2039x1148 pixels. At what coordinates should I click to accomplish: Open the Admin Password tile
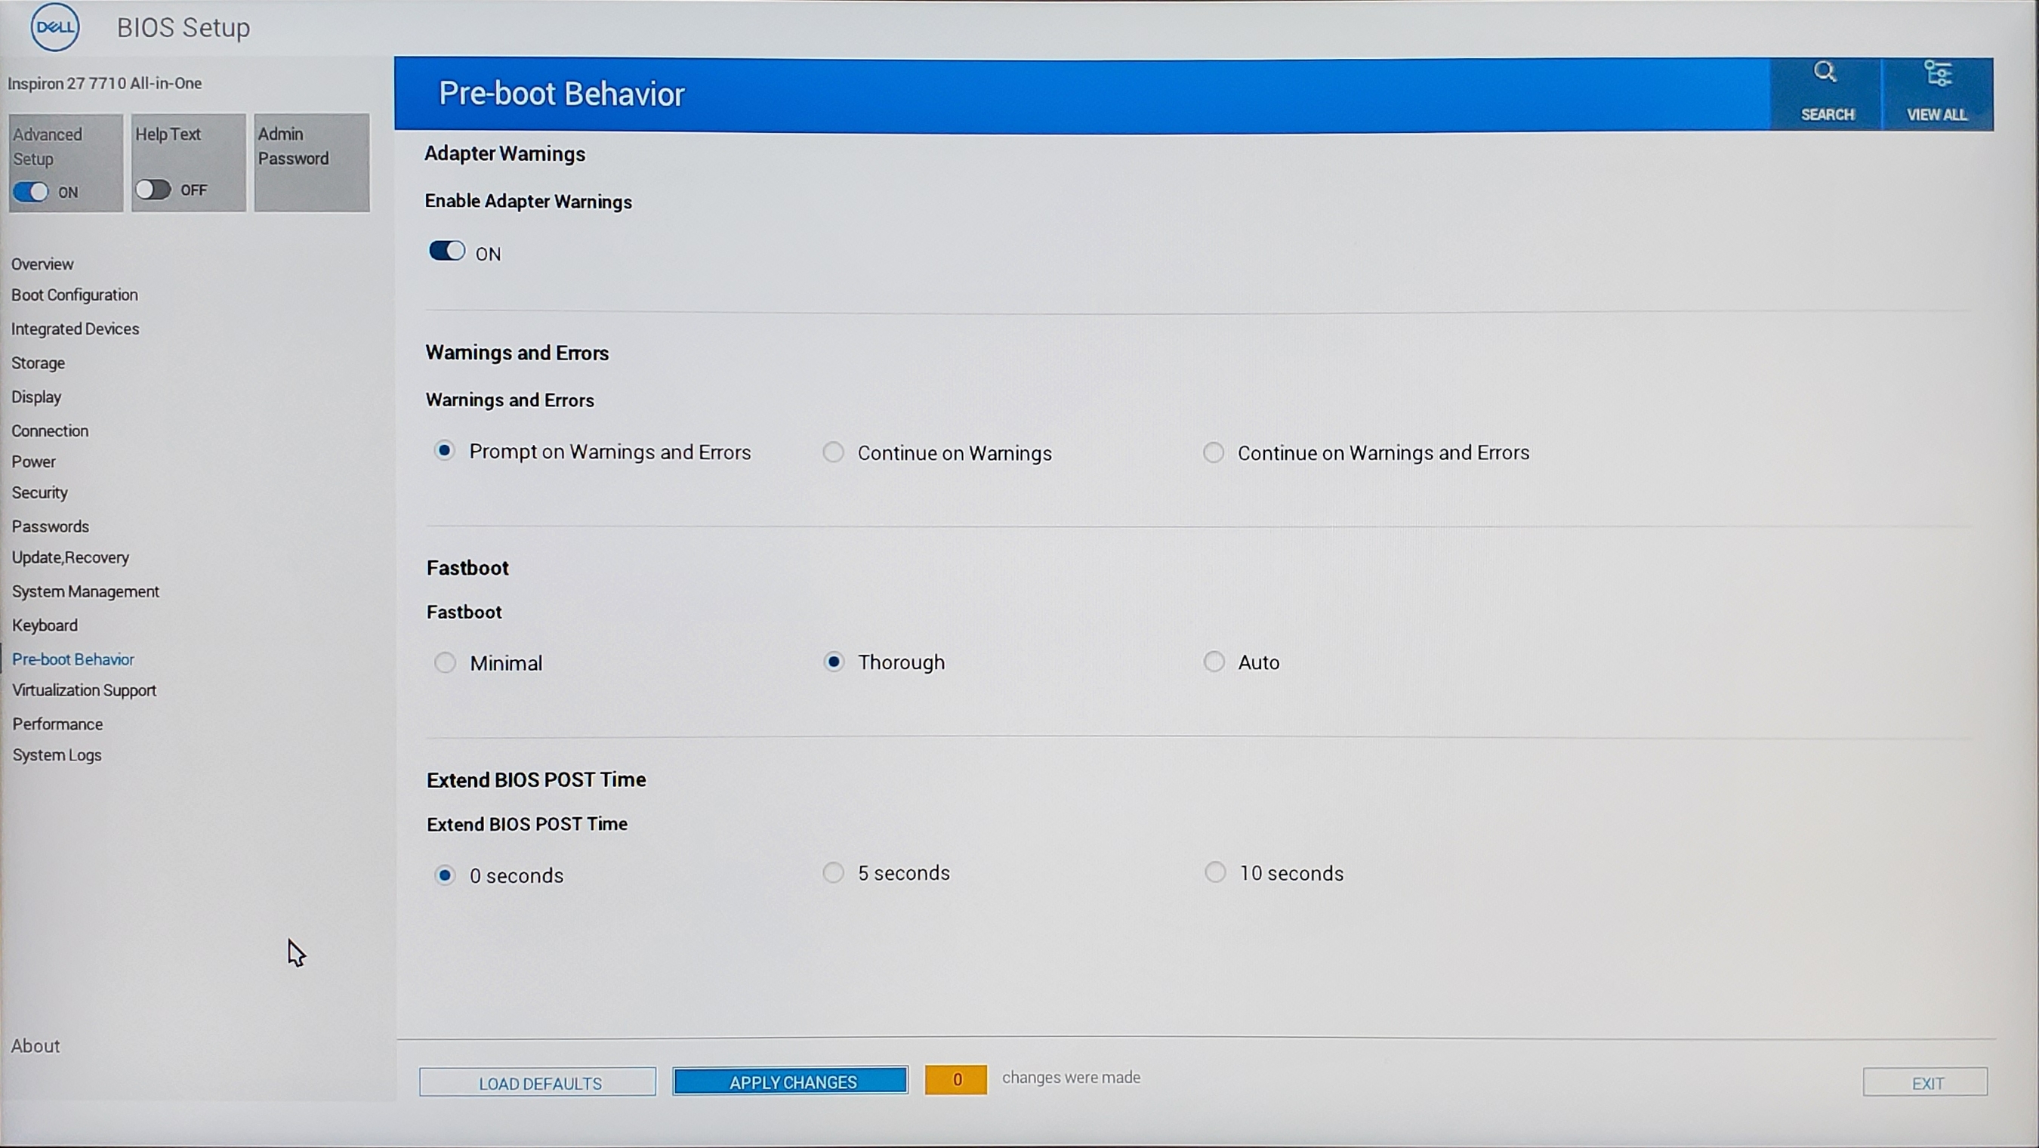point(311,162)
